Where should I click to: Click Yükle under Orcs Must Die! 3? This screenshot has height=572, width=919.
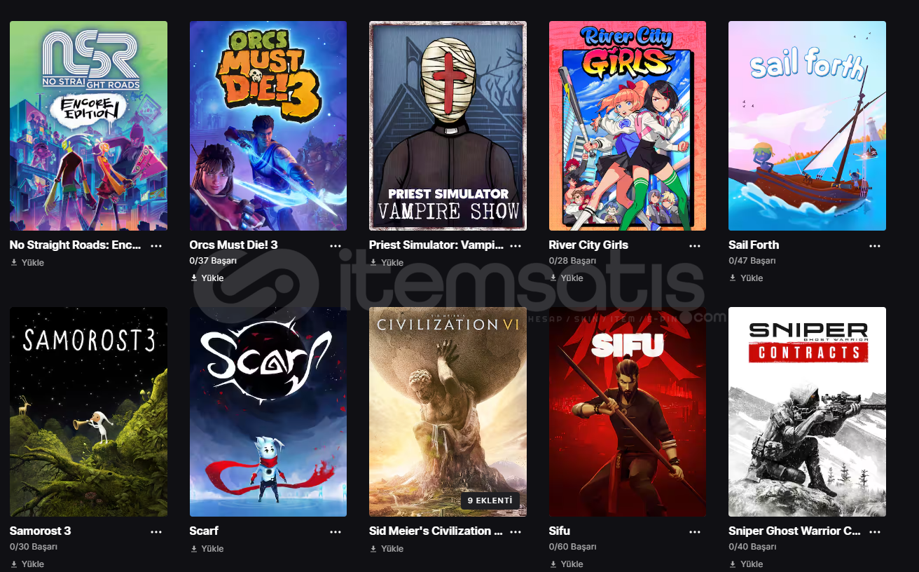[207, 278]
